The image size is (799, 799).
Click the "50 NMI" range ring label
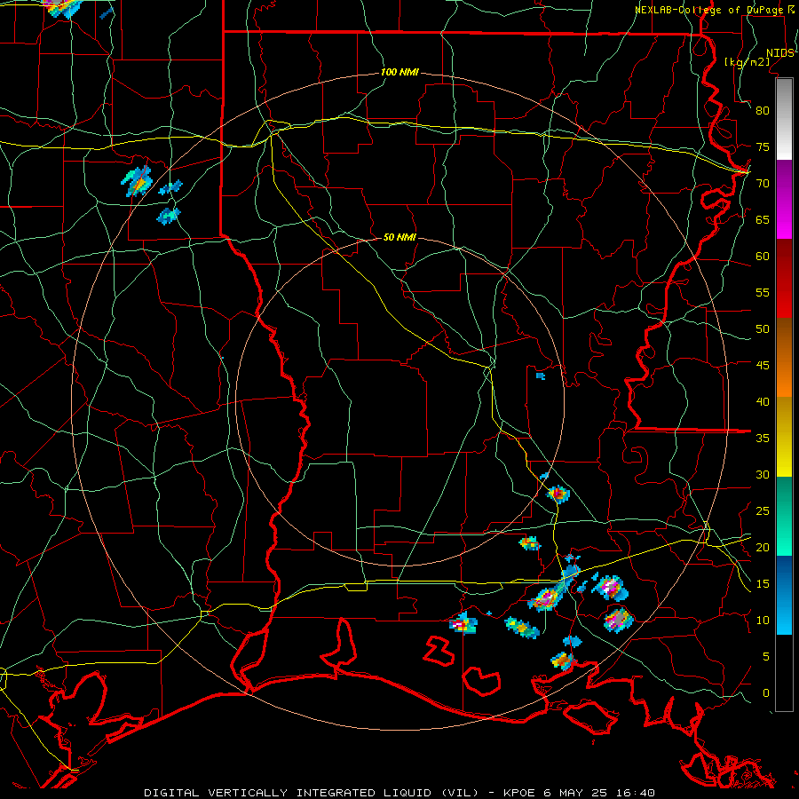[x=399, y=237]
